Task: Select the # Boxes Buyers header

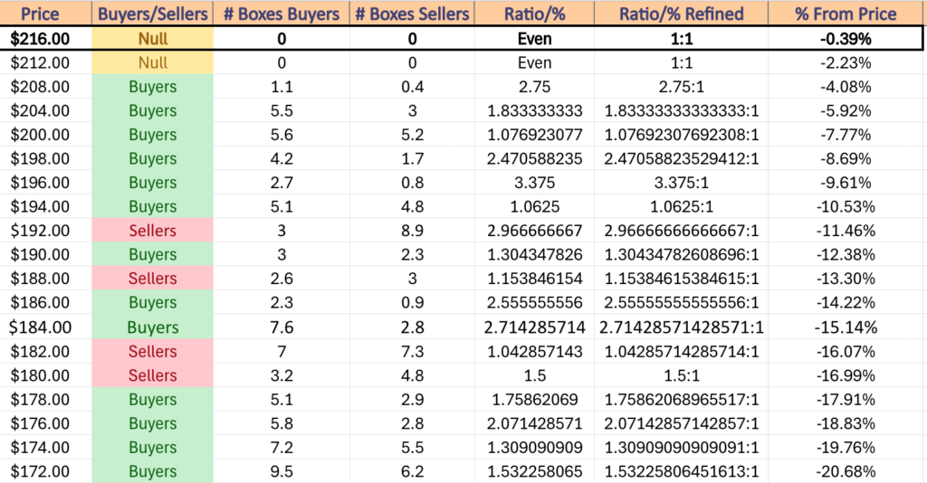Action: pos(282,14)
